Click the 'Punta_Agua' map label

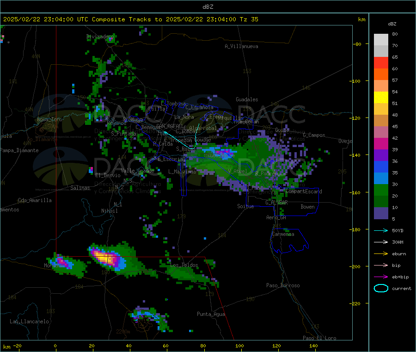point(211,315)
